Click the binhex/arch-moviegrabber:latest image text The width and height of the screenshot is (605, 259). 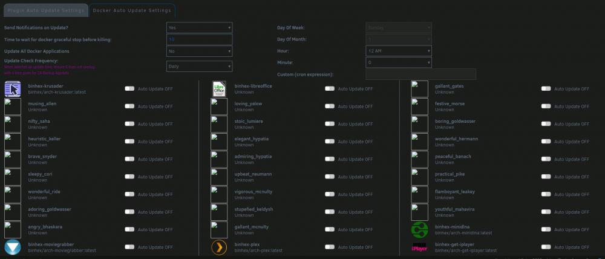[x=62, y=251]
